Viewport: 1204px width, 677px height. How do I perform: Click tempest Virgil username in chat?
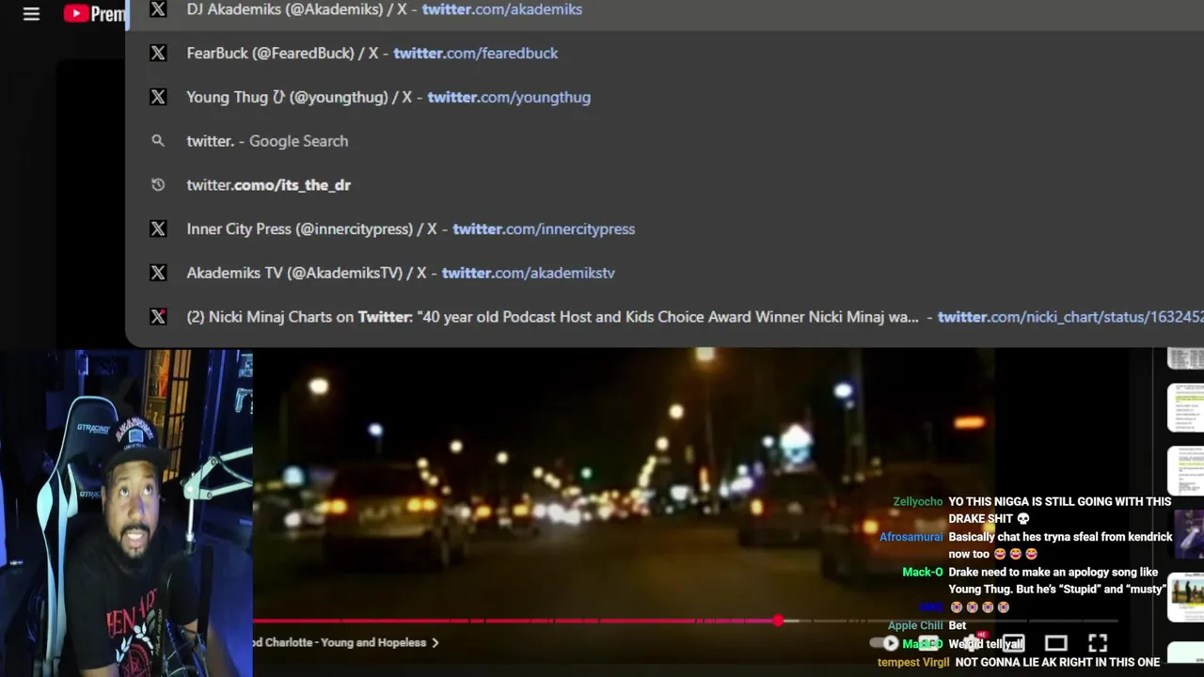(913, 662)
